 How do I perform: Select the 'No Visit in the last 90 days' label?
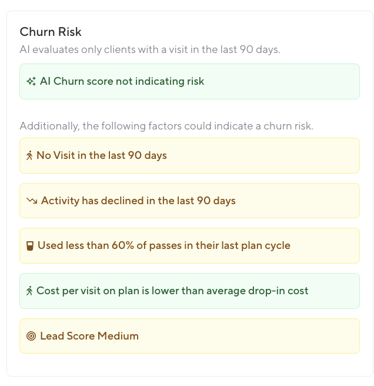[x=101, y=156]
